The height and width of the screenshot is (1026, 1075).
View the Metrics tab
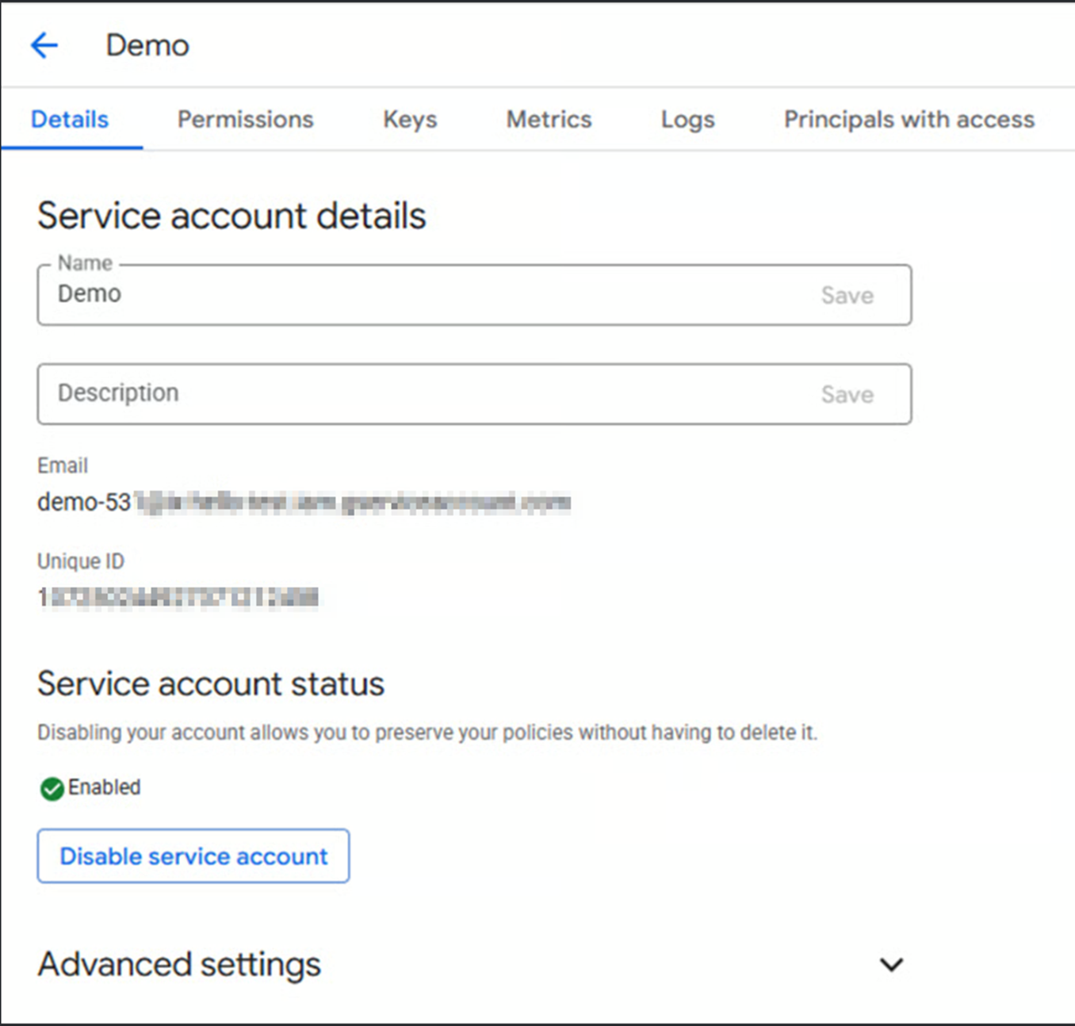(549, 120)
